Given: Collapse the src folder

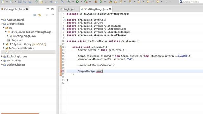Looking at the screenshot, I should click(4, 28).
